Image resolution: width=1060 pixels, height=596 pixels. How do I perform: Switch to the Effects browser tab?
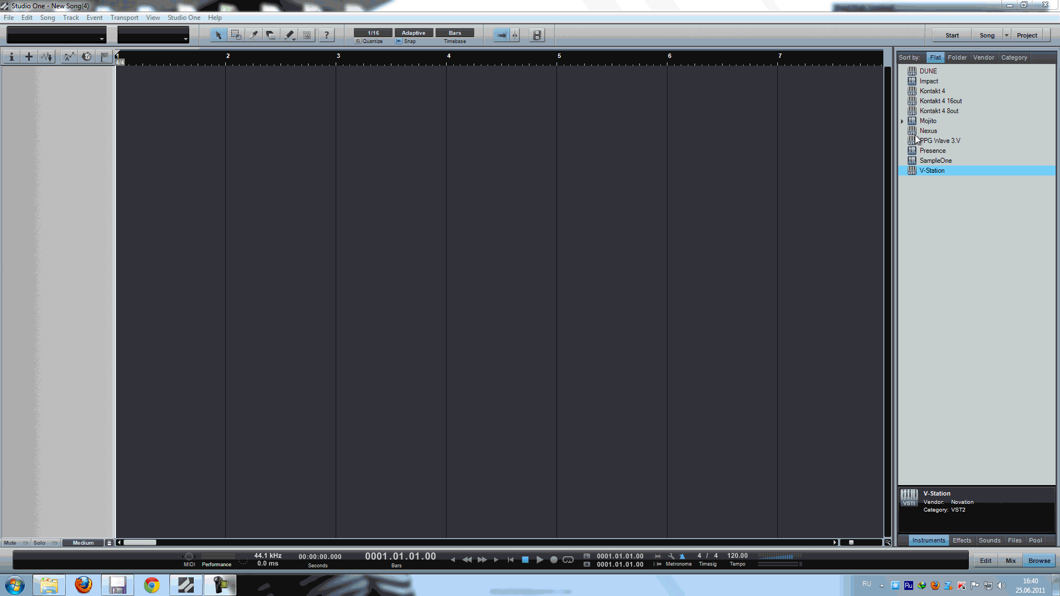pos(961,541)
